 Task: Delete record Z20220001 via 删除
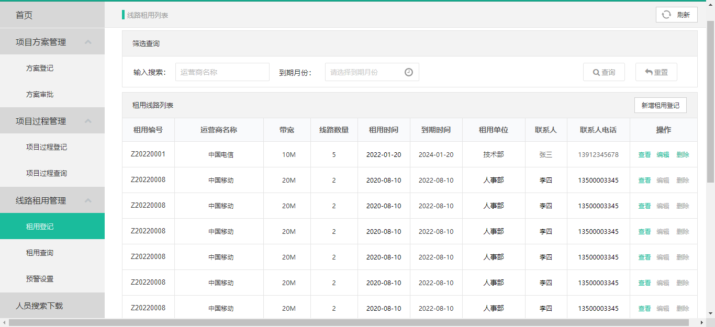click(683, 155)
